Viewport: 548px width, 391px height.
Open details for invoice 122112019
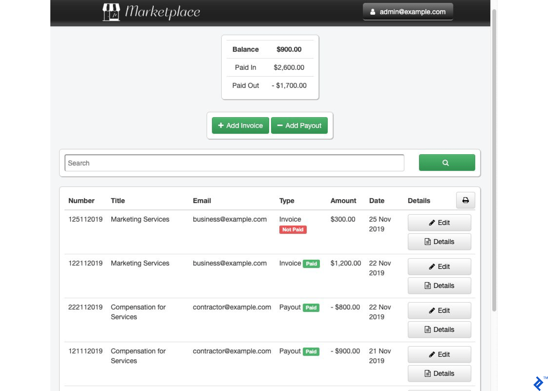click(439, 286)
